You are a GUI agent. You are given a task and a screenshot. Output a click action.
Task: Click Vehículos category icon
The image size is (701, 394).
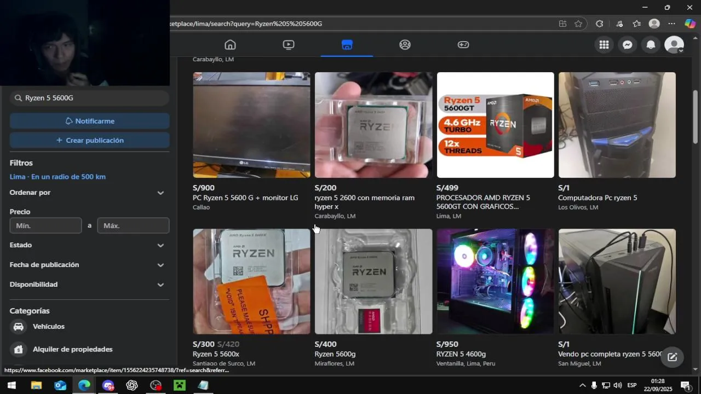(x=19, y=327)
